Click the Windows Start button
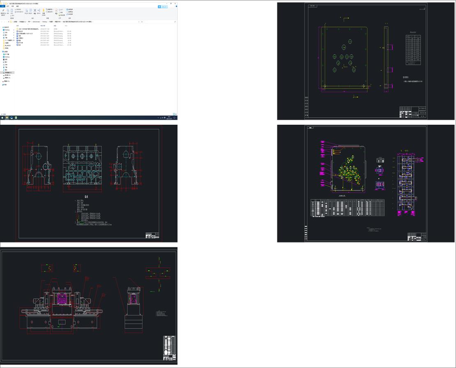The height and width of the screenshot is (368, 456). [2, 118]
